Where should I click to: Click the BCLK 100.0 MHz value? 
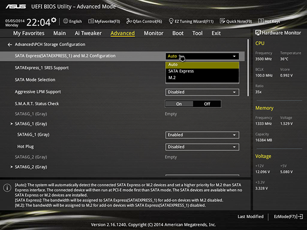(264, 75)
